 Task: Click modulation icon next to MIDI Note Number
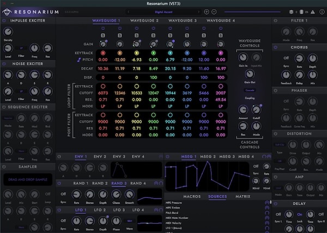[x=267, y=218]
